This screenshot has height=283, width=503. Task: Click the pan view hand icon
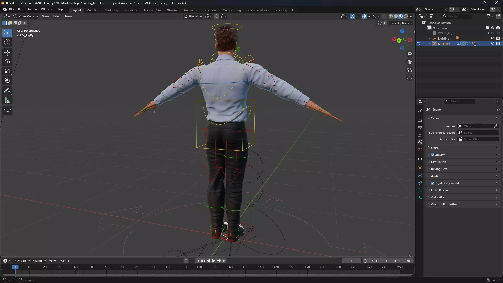click(x=409, y=62)
